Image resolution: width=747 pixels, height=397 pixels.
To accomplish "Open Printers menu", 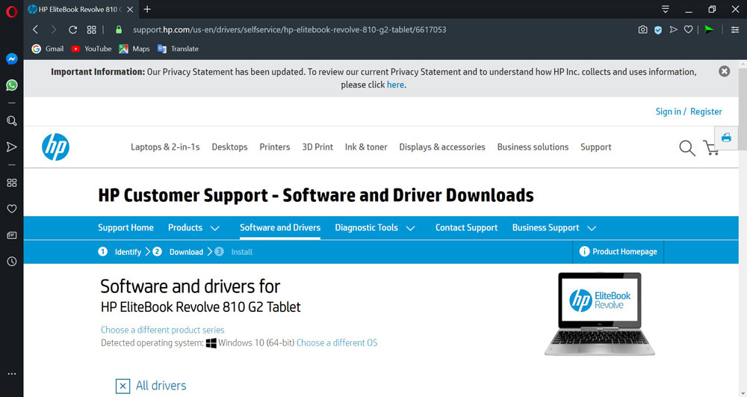I will point(274,147).
